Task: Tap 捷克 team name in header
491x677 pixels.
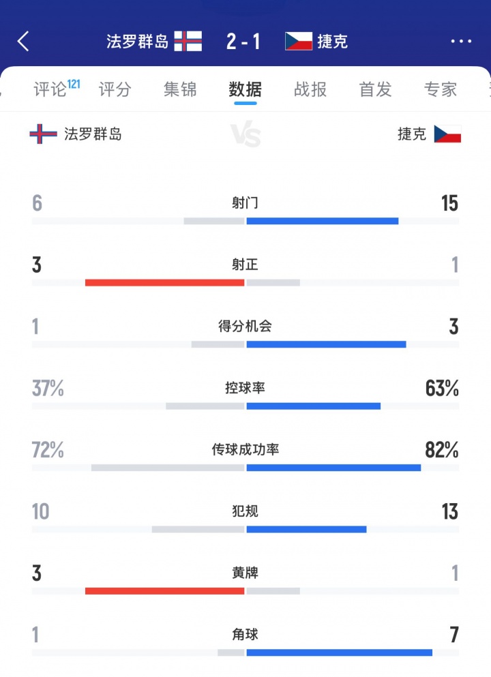Action: click(x=332, y=41)
